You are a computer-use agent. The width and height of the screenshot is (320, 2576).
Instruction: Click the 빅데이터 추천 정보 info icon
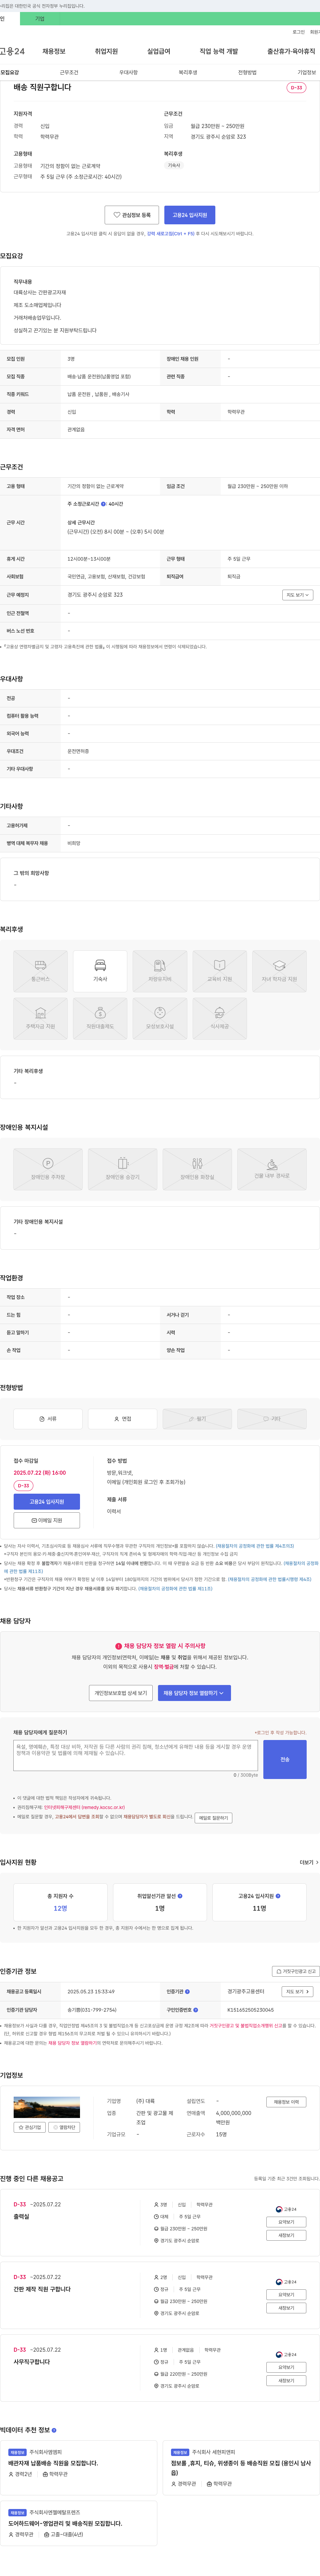(x=54, y=2430)
